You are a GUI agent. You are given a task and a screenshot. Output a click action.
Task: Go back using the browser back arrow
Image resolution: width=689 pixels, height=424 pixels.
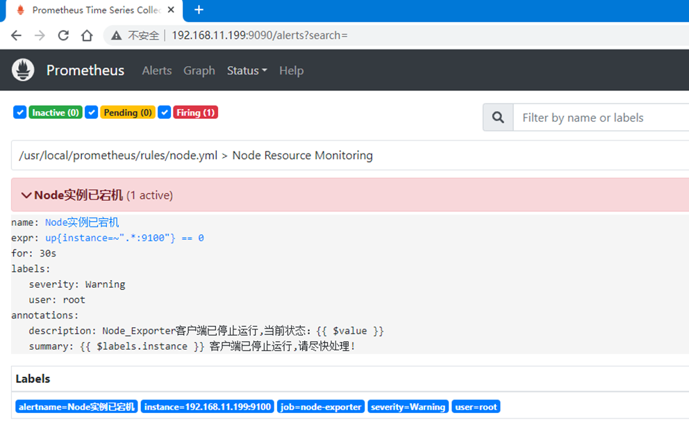(16, 35)
